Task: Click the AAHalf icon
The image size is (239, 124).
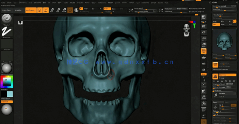Action: (204, 45)
